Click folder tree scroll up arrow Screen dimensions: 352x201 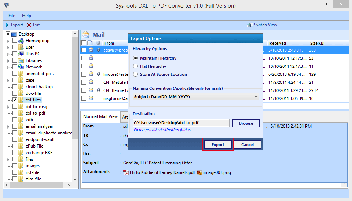point(75,34)
